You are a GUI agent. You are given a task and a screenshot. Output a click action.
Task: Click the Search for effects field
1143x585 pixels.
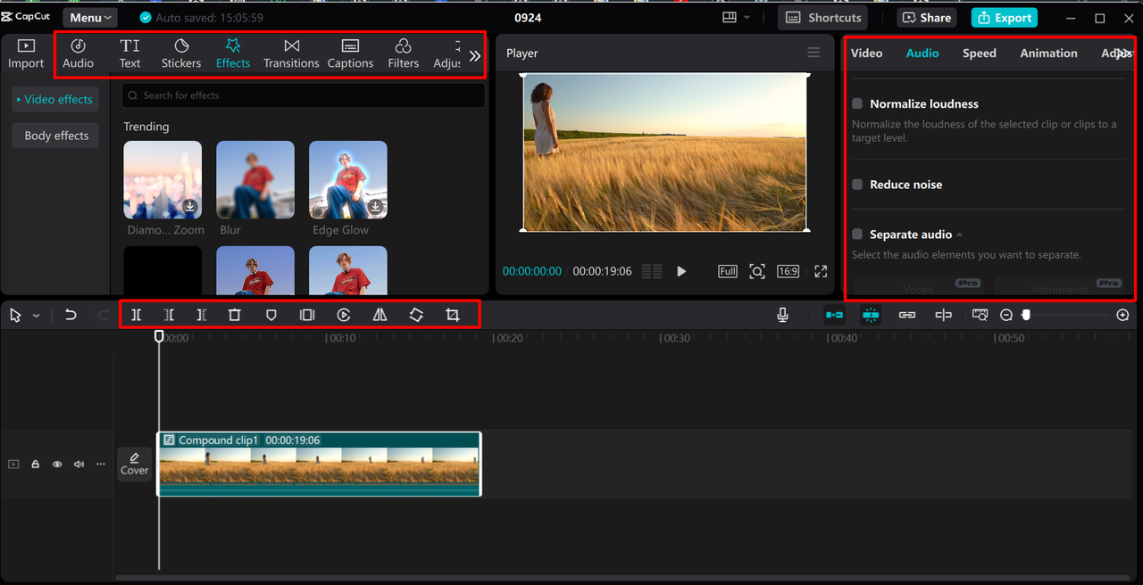tap(304, 95)
